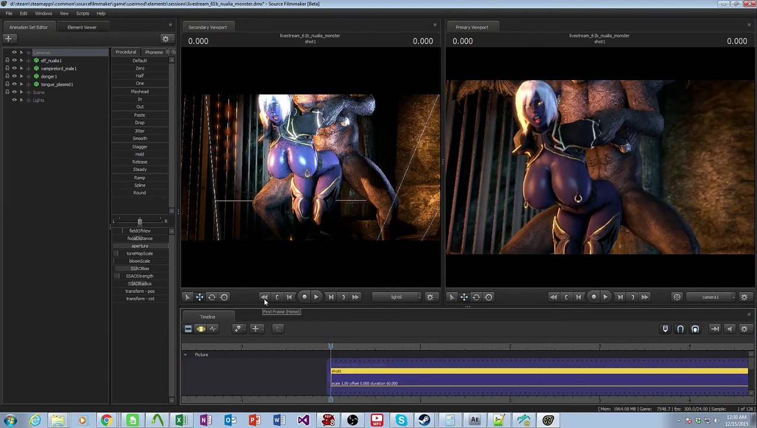Toggle lock for vampirelord_male1 animation set
Viewport: 757px width, 428px height.
pos(7,68)
